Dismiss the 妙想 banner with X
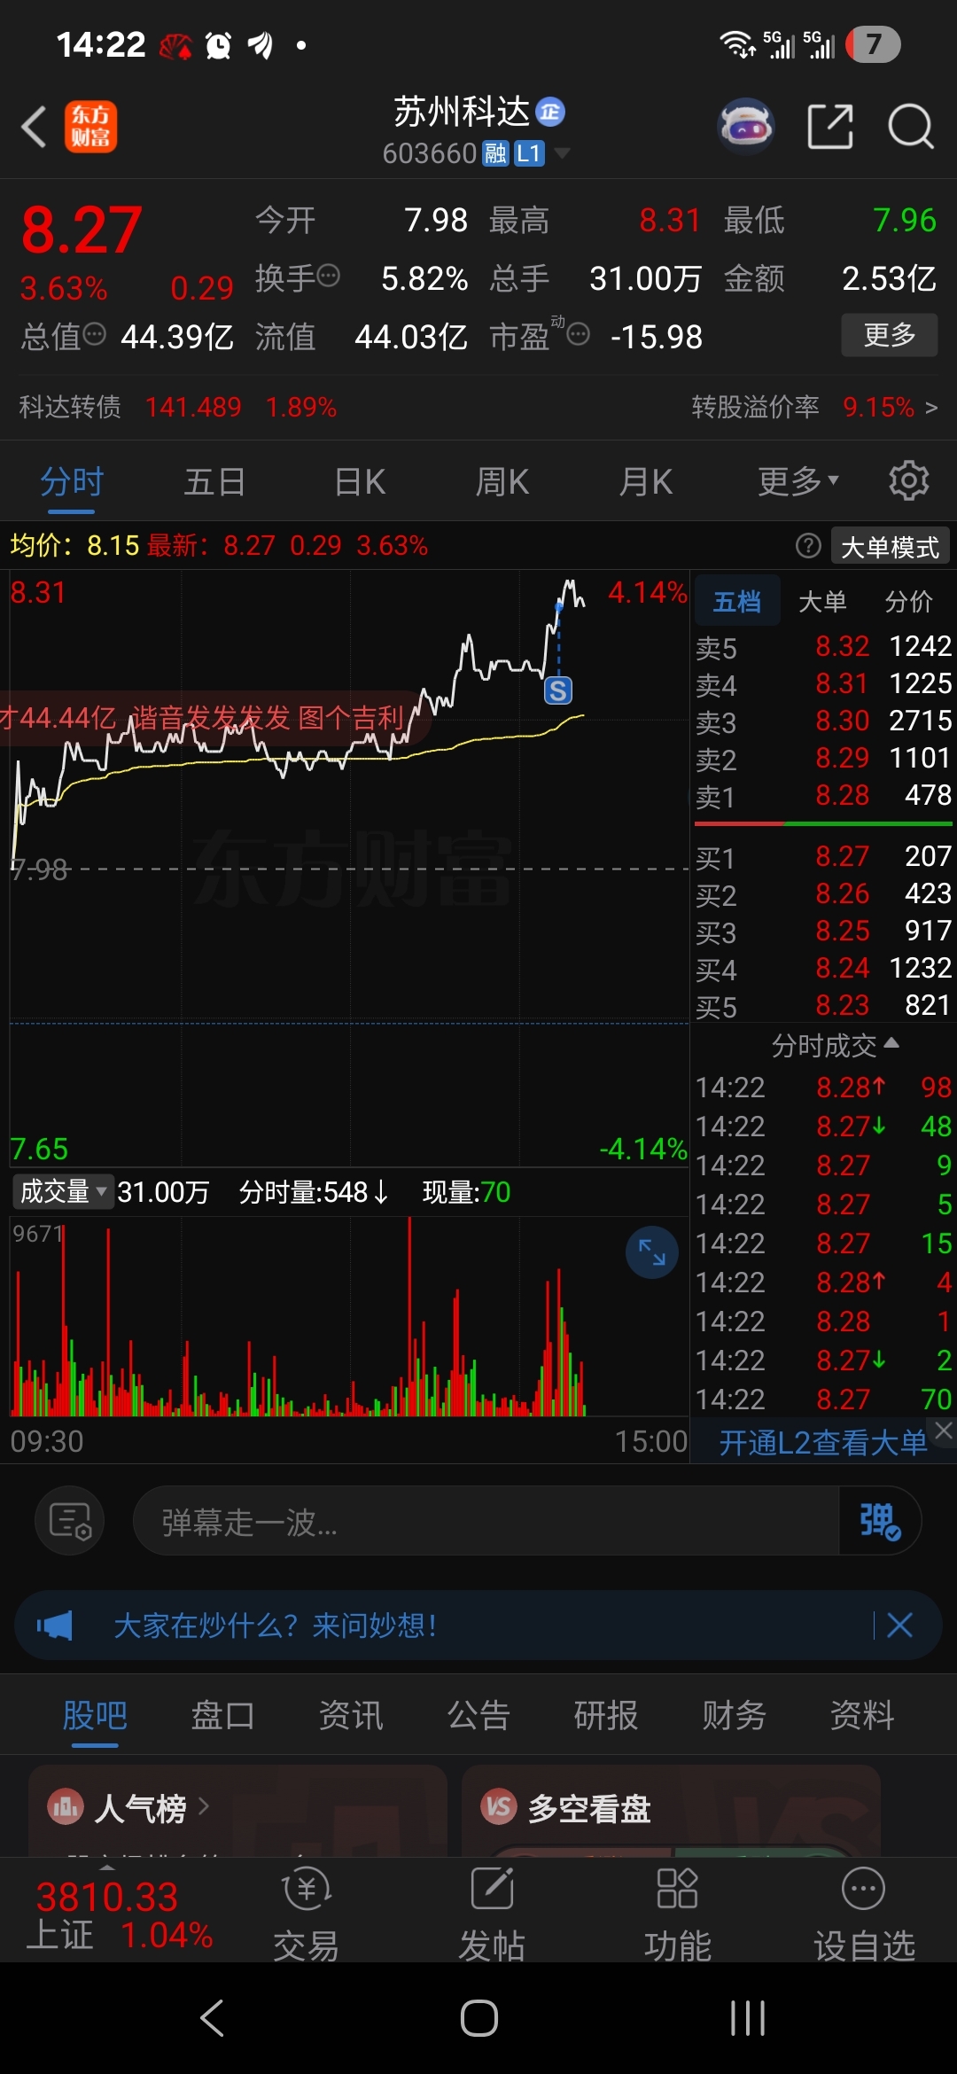The height and width of the screenshot is (2074, 957). coord(899,1626)
